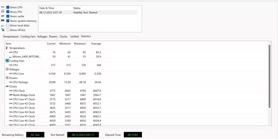Click the Clocks group chip icon
The height and width of the screenshot is (139, 278).
[7, 86]
